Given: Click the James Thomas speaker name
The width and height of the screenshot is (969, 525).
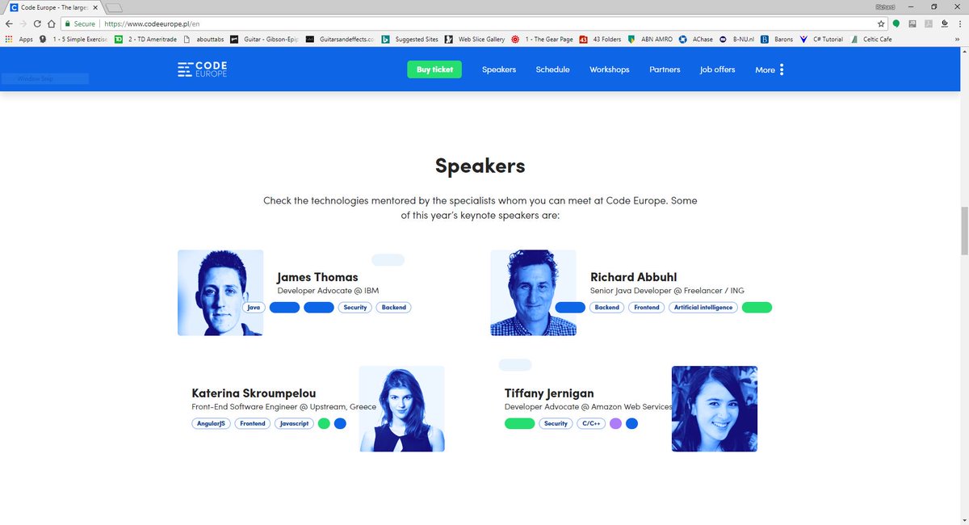Looking at the screenshot, I should pos(317,277).
